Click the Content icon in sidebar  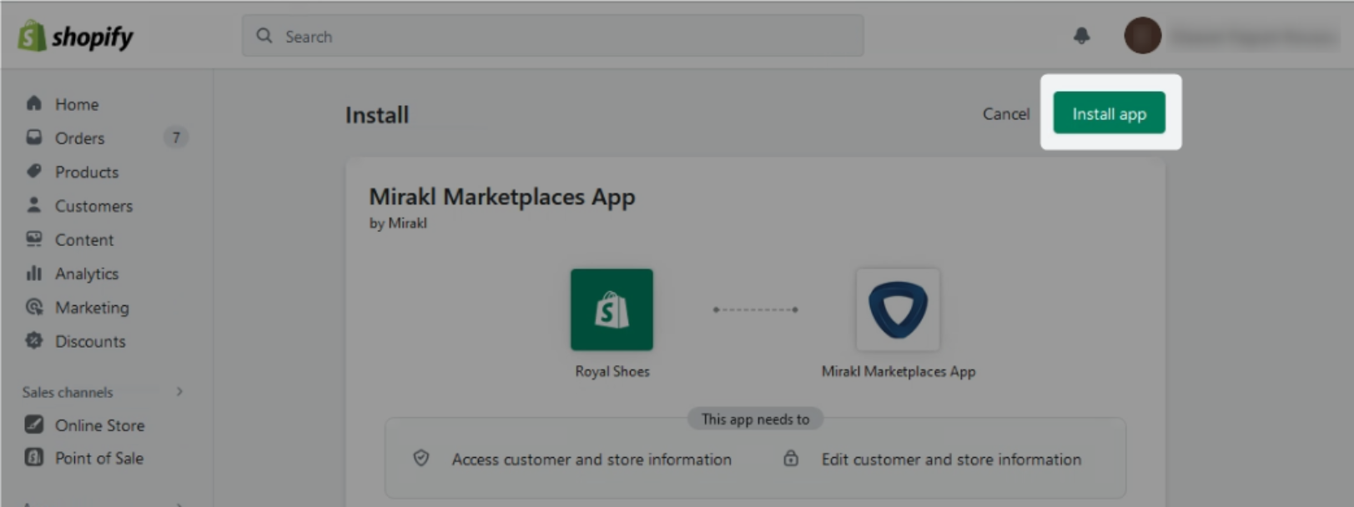34,239
